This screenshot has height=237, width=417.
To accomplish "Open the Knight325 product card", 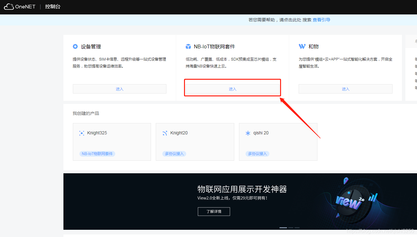I will pyautogui.click(x=112, y=142).
